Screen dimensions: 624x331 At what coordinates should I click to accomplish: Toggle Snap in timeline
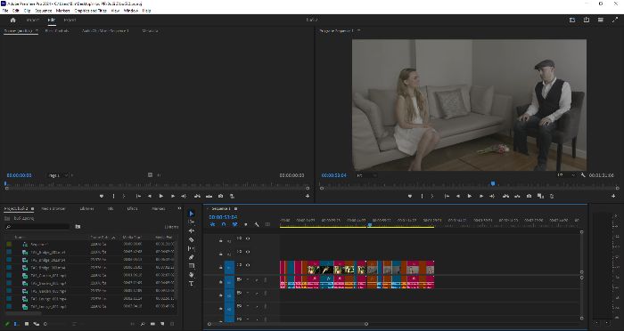click(224, 224)
